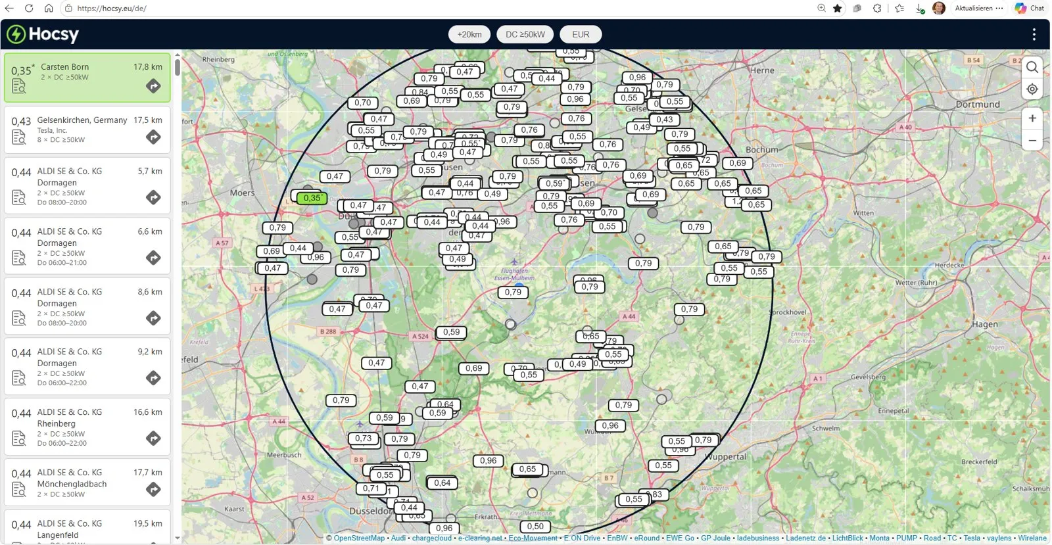Select the highlighted green 0,35 map marker

tap(312, 198)
